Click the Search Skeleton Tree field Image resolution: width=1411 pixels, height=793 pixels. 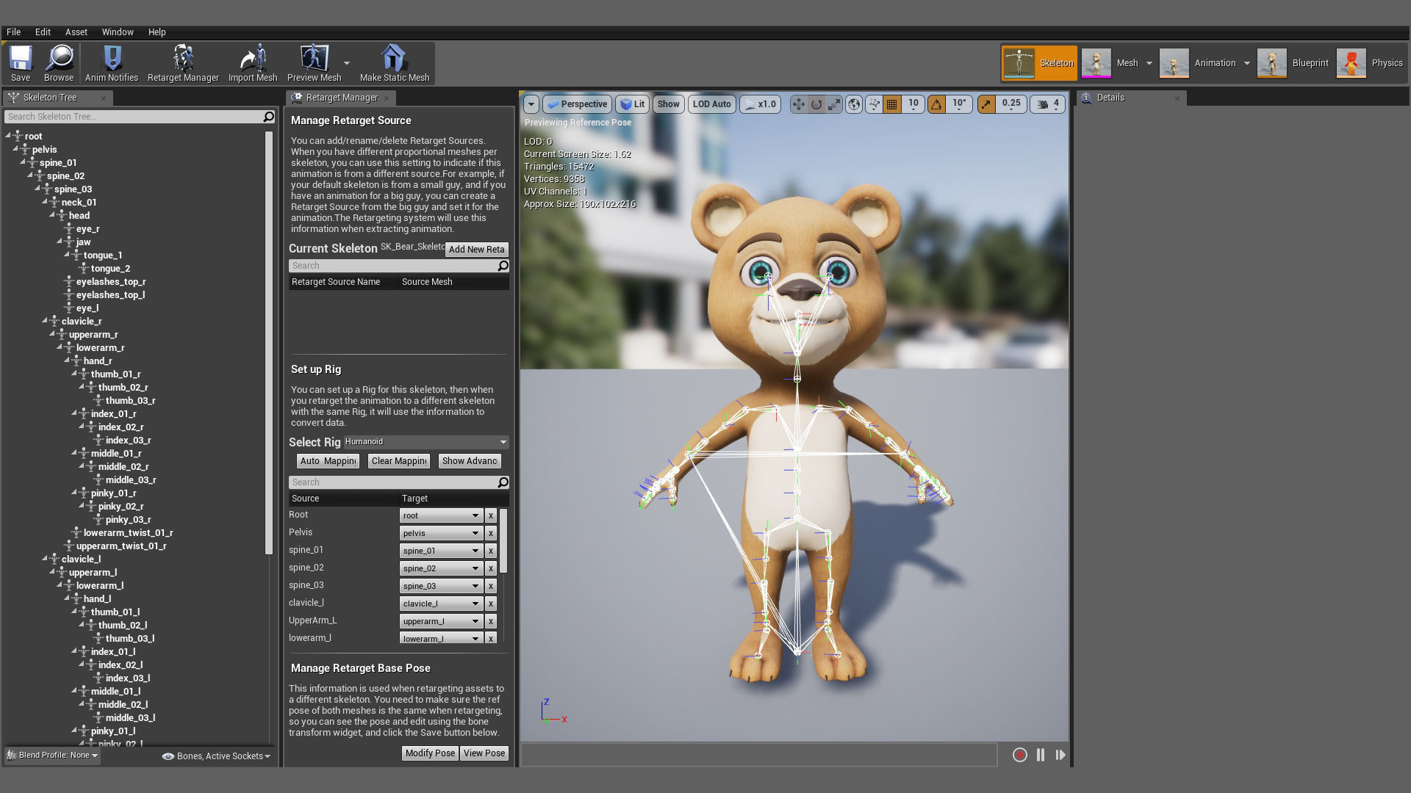(x=134, y=117)
